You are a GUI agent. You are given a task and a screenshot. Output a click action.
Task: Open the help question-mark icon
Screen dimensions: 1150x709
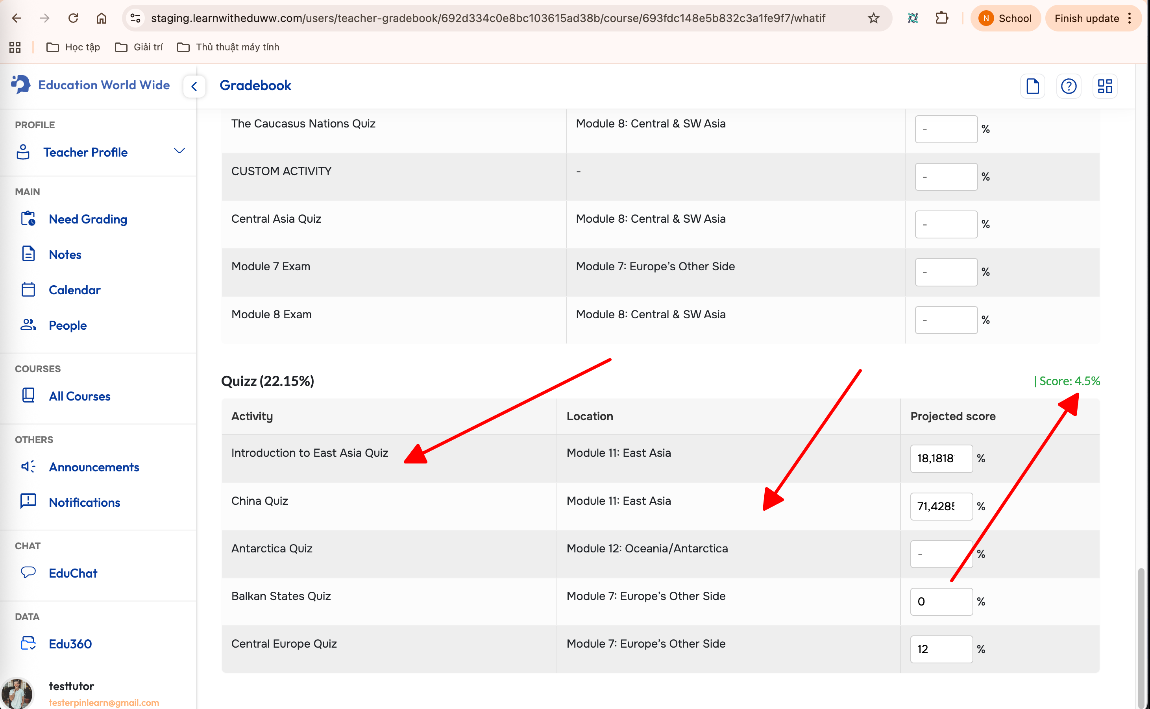tap(1069, 86)
